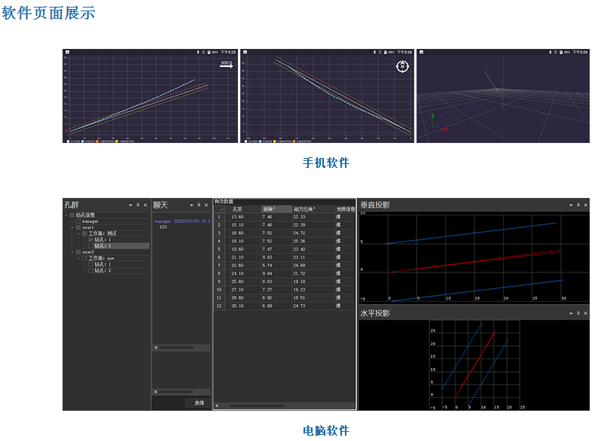
Task: Pin the 孔群 panel
Action: click(138, 205)
